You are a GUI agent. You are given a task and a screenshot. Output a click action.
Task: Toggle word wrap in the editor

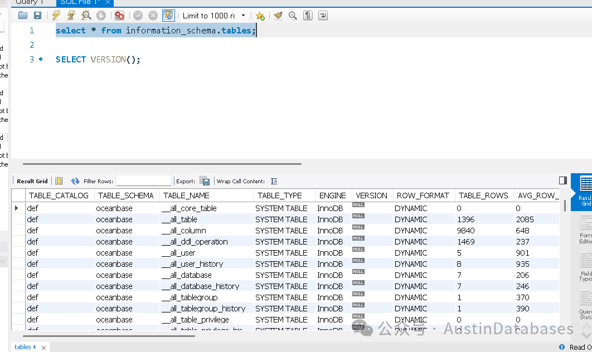(x=323, y=15)
